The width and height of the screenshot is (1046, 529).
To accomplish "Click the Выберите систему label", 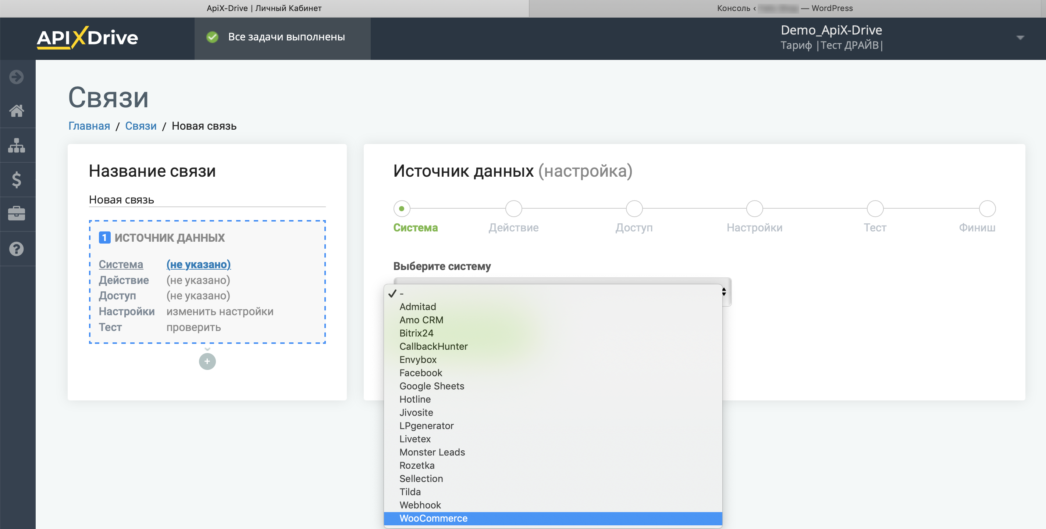I will click(x=442, y=266).
